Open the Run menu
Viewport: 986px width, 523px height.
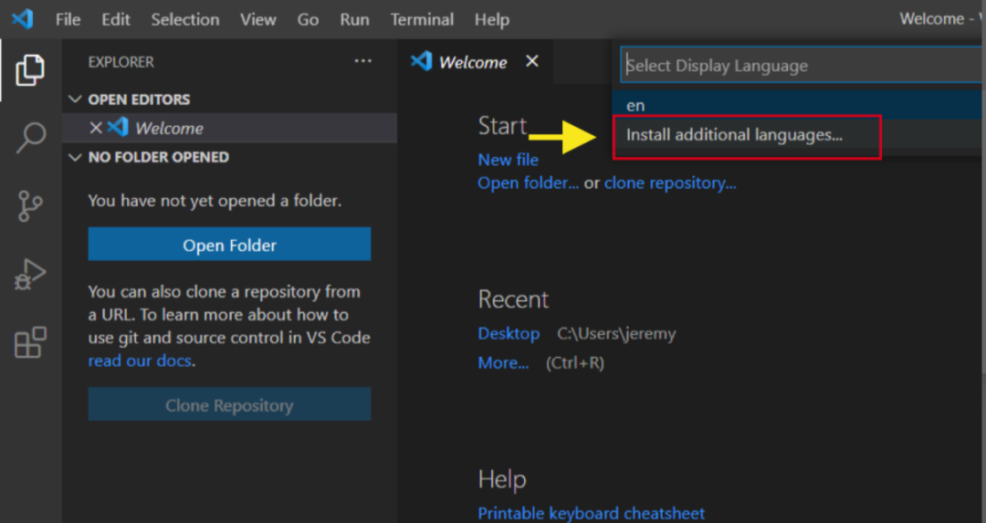(354, 19)
